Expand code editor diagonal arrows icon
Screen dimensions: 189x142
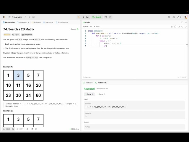click(186, 27)
